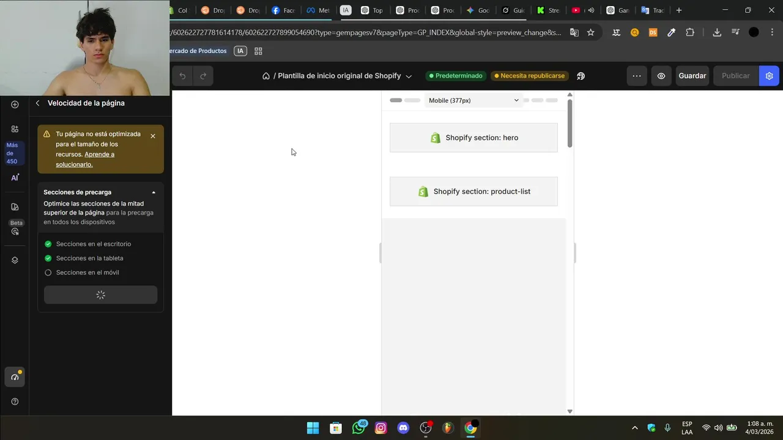Click the redo arrow in top toolbar
Screen dimensions: 783x440
pyautogui.click(x=203, y=76)
